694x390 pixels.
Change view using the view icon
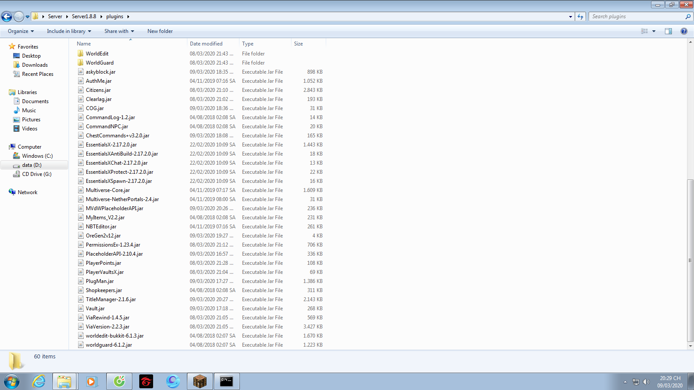click(645, 31)
